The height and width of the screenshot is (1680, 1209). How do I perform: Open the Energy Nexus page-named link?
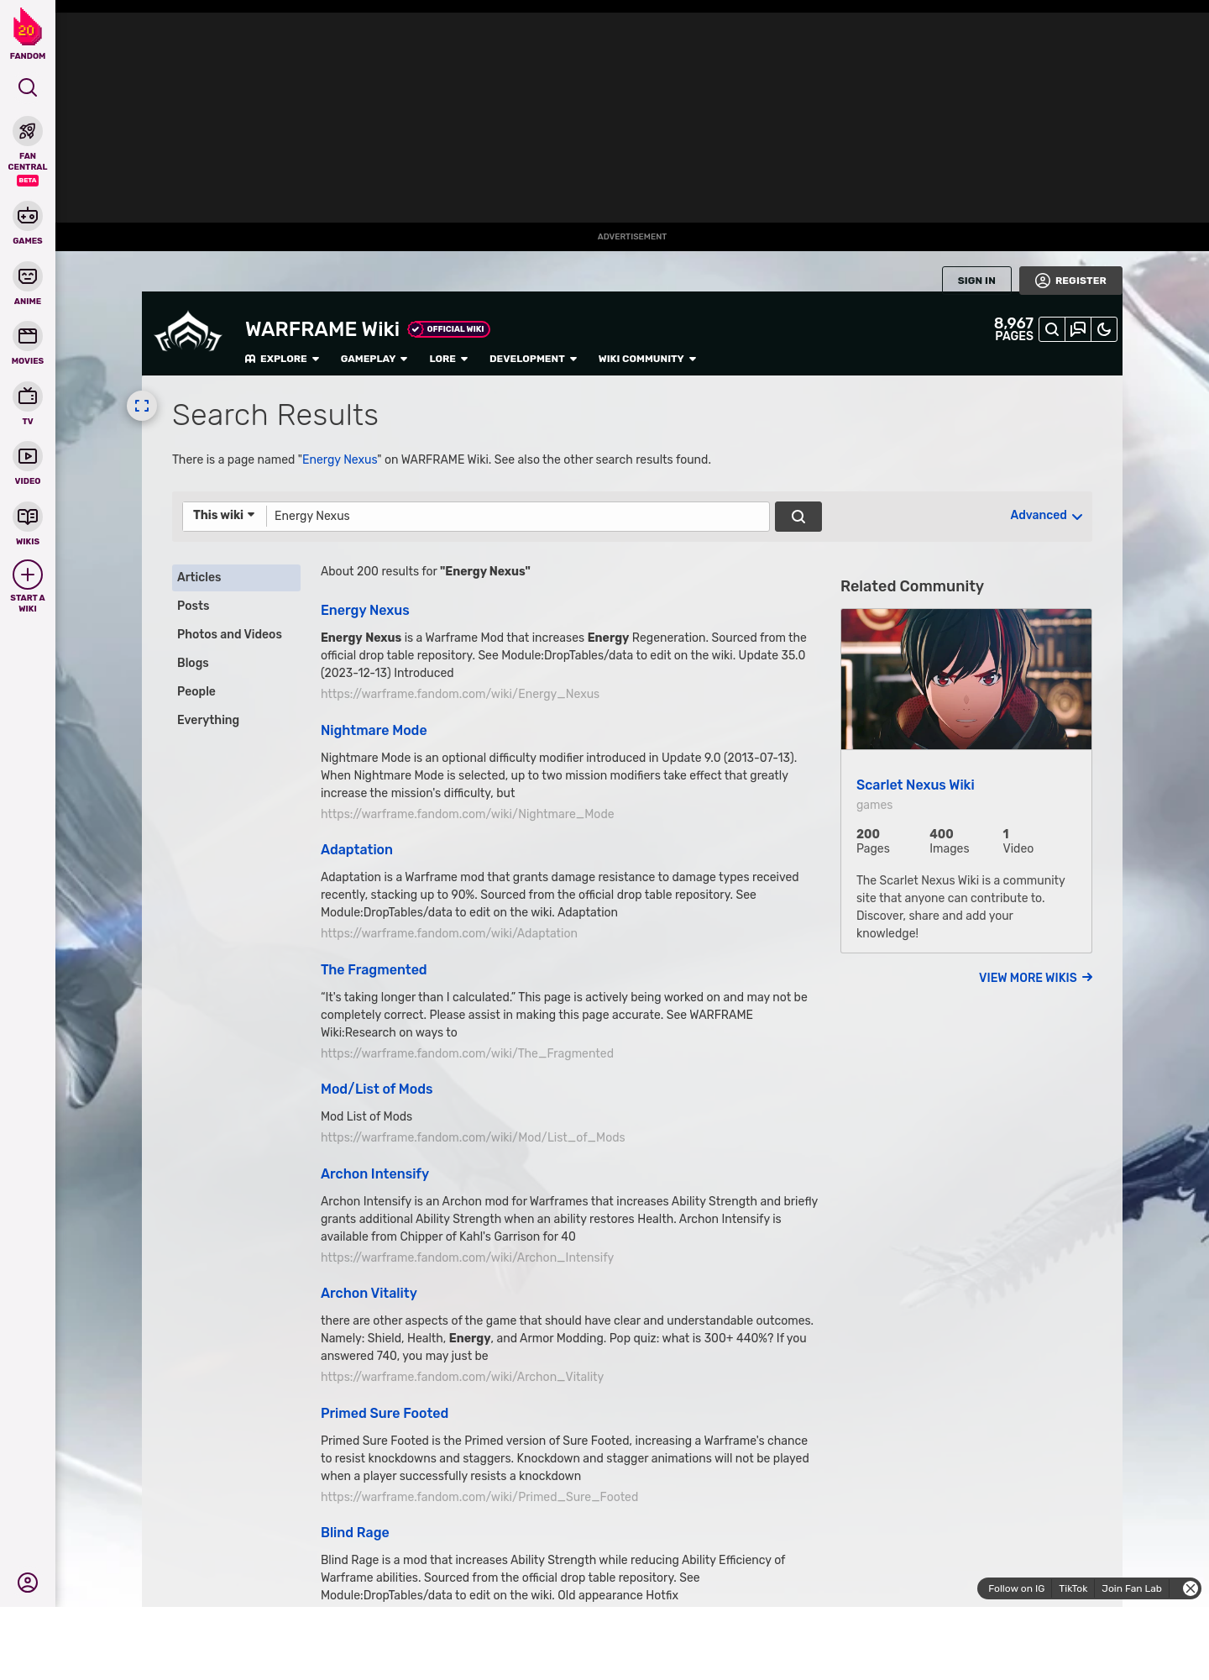(x=340, y=459)
